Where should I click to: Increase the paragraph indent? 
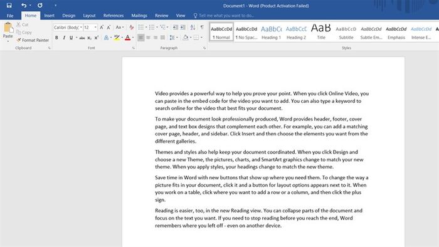pyautogui.click(x=182, y=28)
